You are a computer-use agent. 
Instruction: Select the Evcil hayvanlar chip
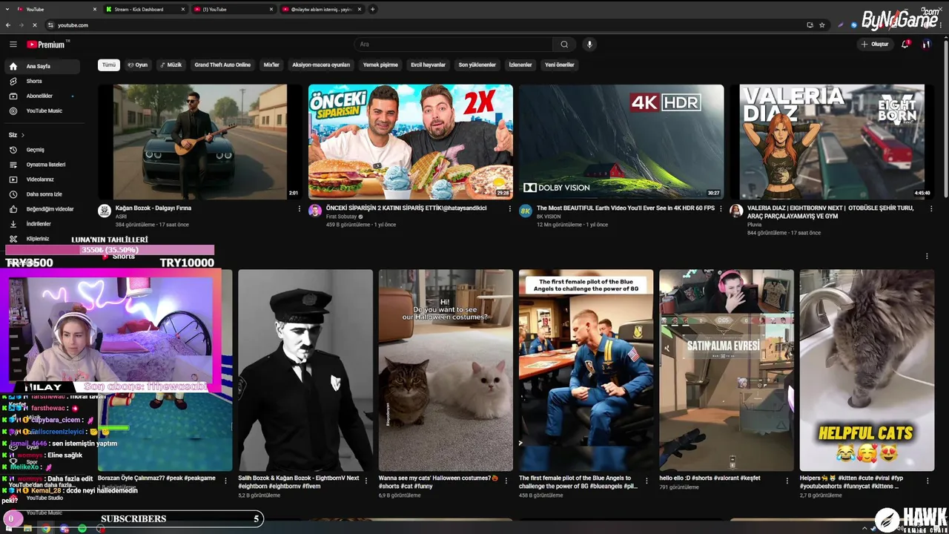click(429, 65)
